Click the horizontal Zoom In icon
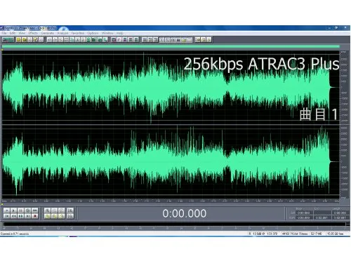351x263 pixels. 48,210
